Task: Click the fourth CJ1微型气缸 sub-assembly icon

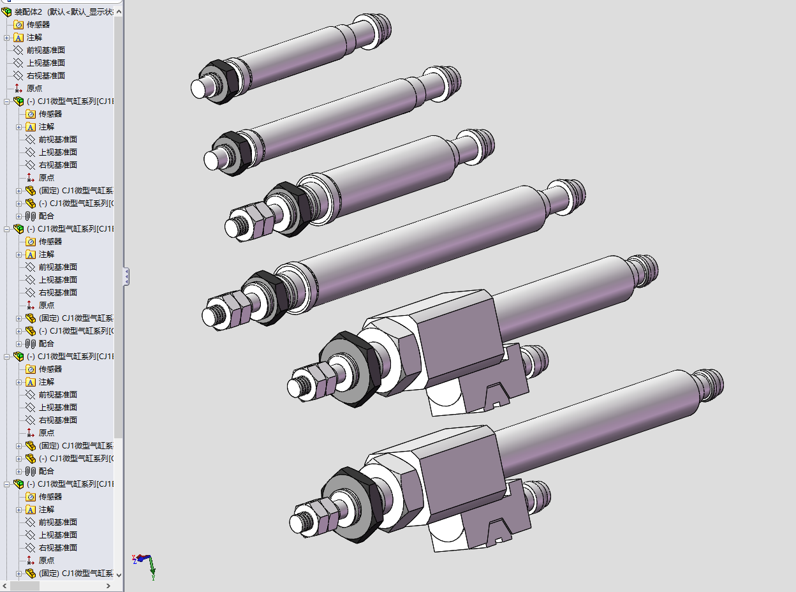Action: pos(18,484)
